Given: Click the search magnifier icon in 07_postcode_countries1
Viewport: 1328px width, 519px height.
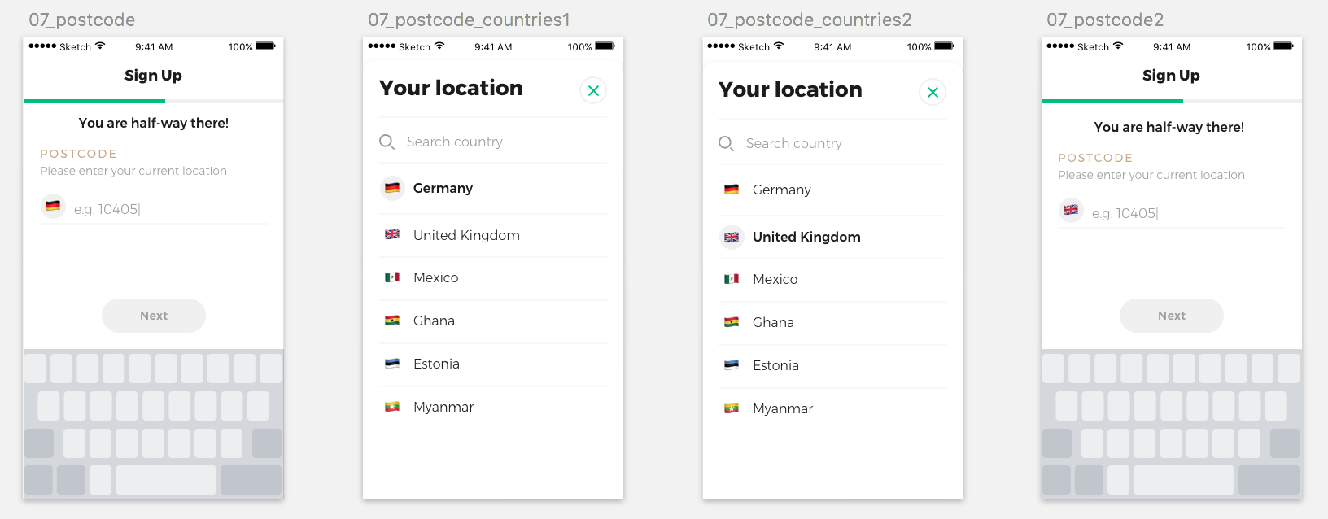Looking at the screenshot, I should (387, 142).
